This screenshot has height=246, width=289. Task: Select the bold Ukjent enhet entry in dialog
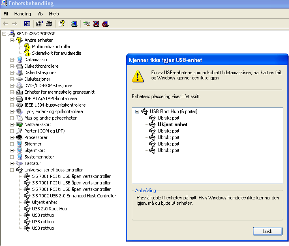(x=173, y=124)
